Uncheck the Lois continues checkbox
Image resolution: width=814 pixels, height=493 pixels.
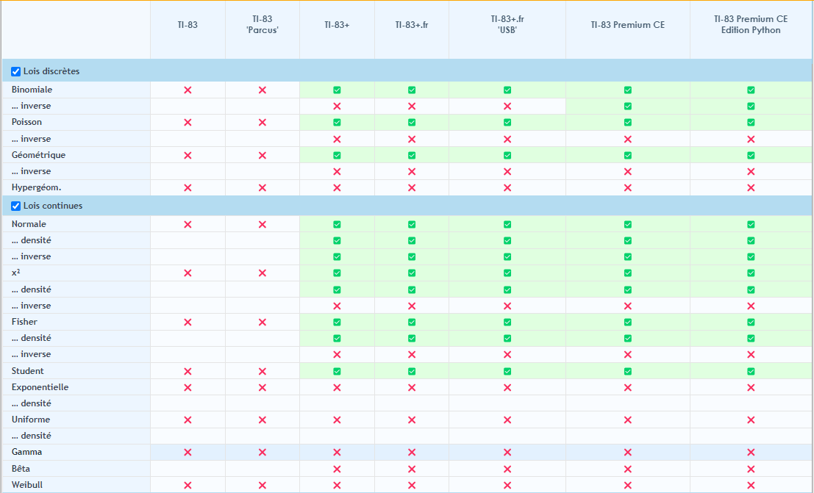click(15, 206)
